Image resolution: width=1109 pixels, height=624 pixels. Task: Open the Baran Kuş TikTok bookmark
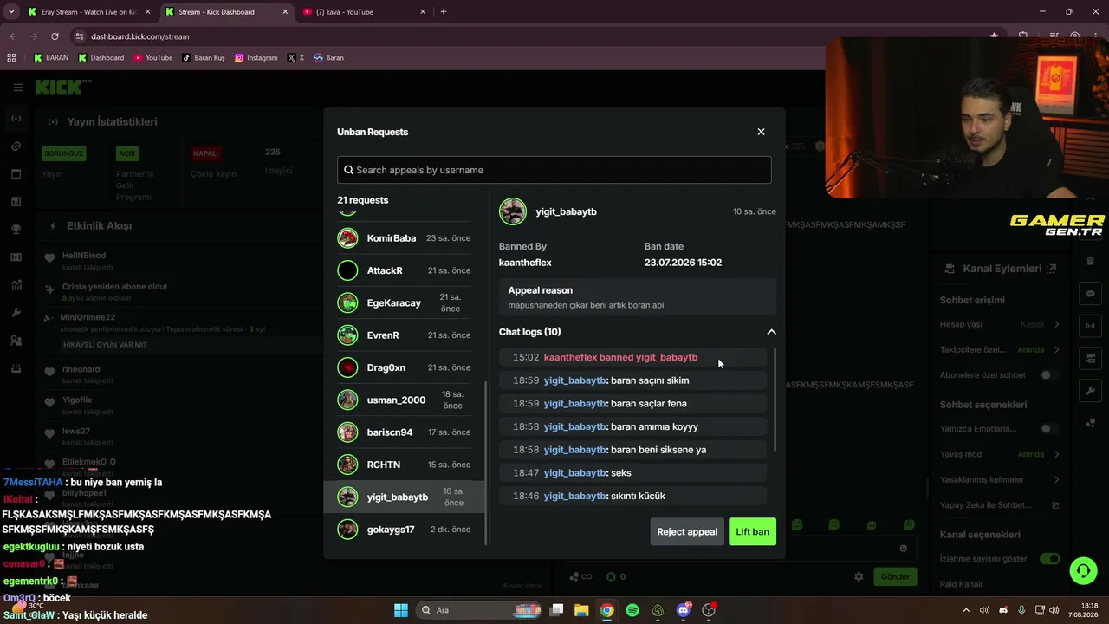(203, 58)
